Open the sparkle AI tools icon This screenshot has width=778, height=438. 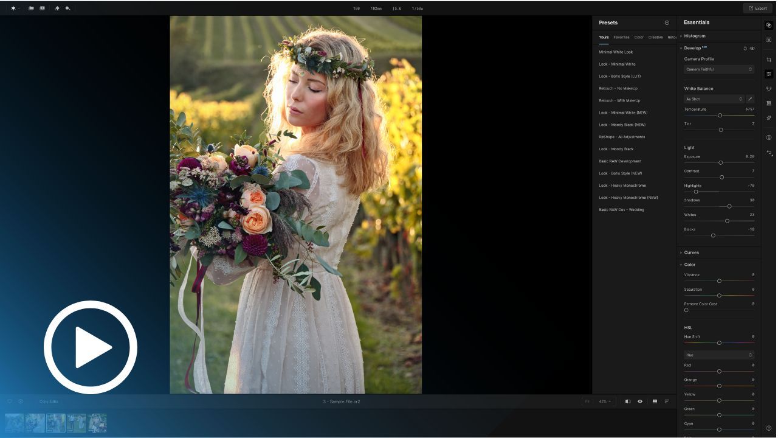point(769,118)
